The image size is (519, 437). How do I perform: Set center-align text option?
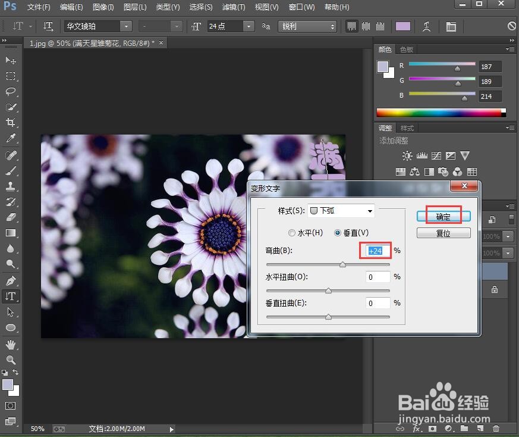pos(366,26)
